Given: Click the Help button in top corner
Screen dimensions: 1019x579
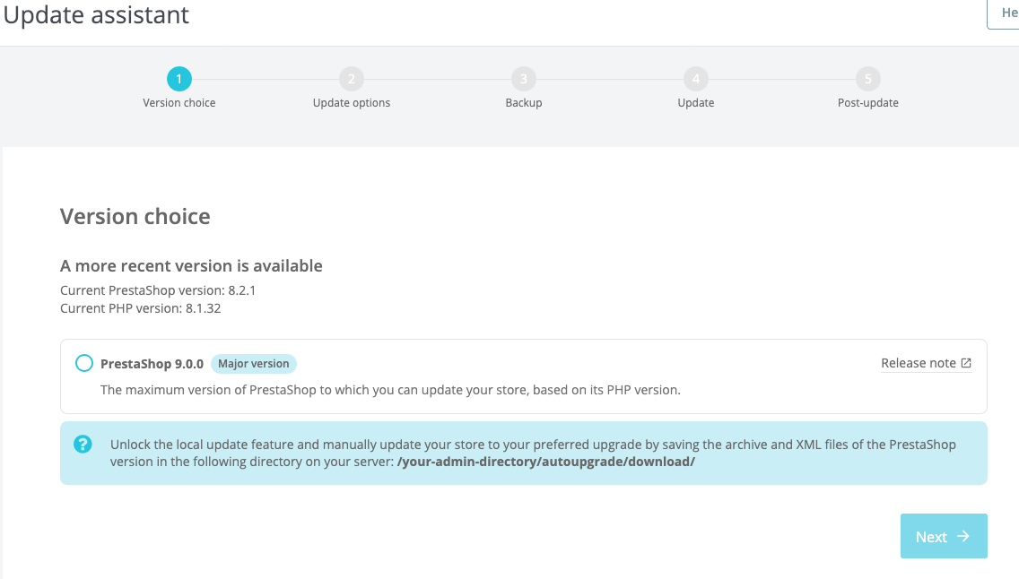Looking at the screenshot, I should (x=1006, y=13).
